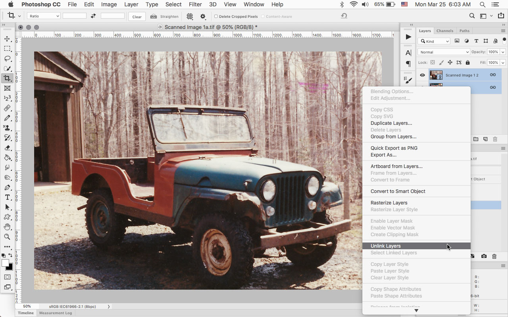Filter layers by adjustment layer type
The width and height of the screenshot is (508, 317).
click(x=466, y=41)
